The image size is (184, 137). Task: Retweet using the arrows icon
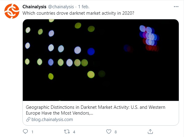(67, 131)
